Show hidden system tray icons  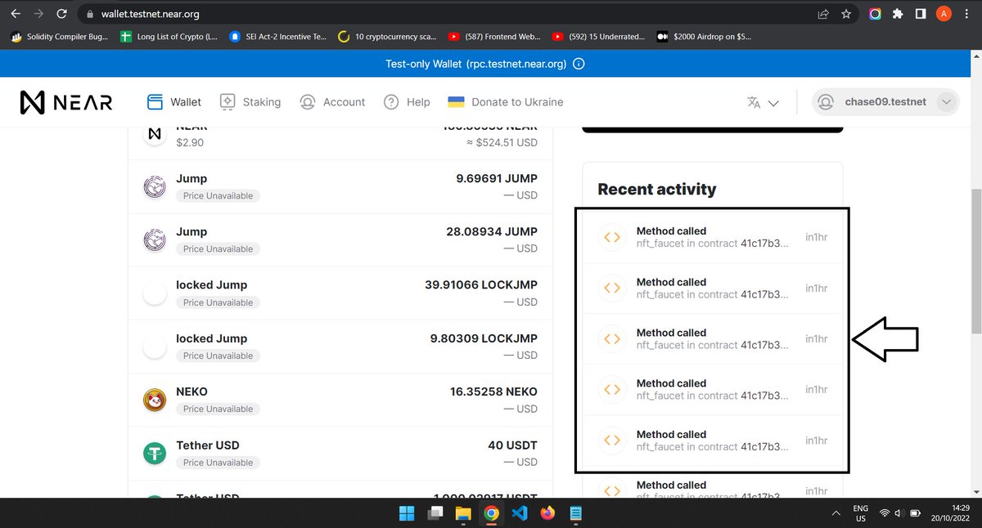pyautogui.click(x=836, y=513)
